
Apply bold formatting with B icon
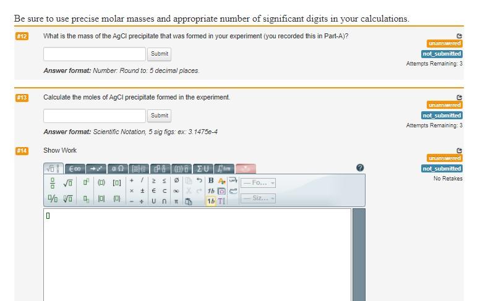point(211,180)
